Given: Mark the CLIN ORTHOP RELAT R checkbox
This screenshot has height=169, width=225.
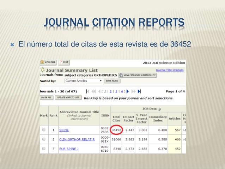Looking at the screenshot, I should (x=44, y=139).
